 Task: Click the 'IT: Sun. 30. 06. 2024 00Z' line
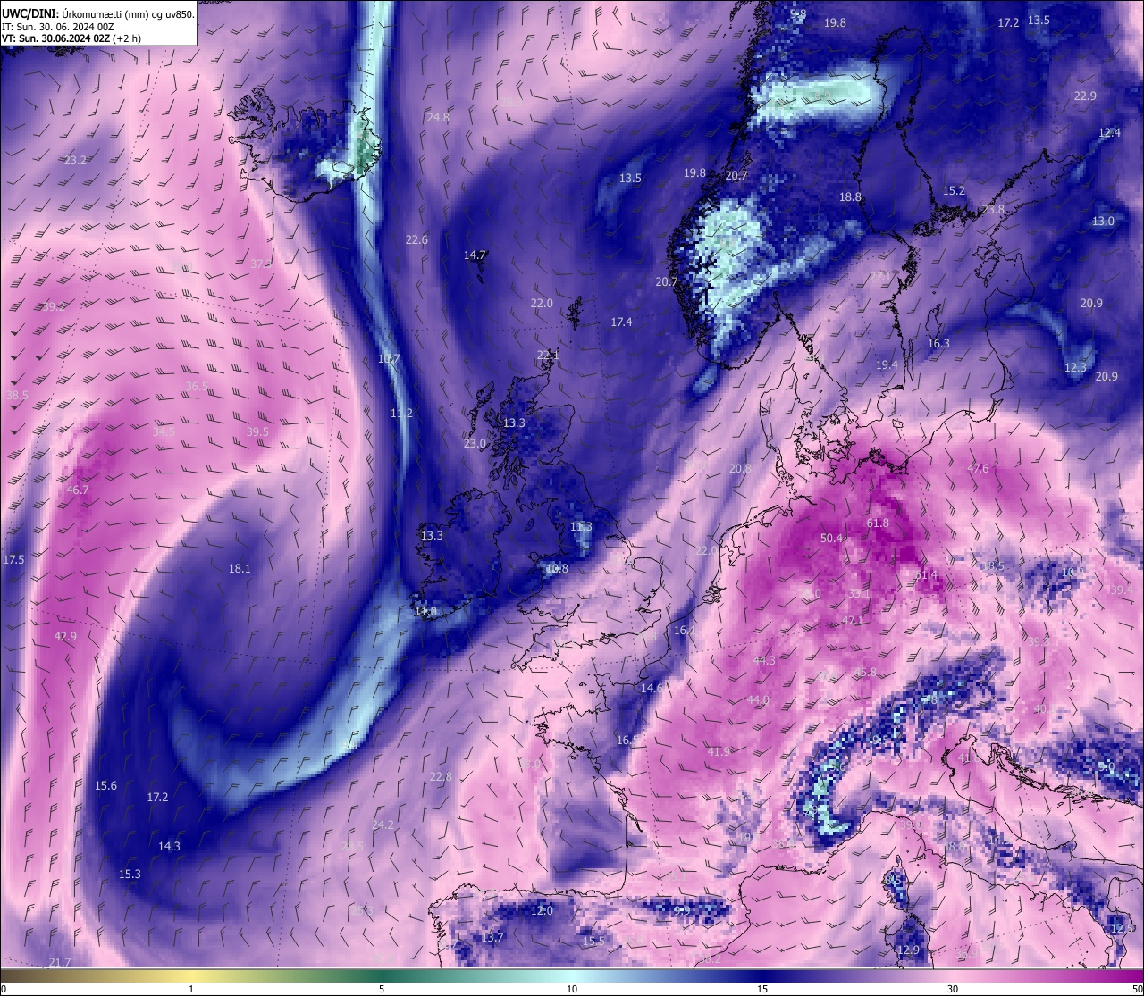(57, 27)
